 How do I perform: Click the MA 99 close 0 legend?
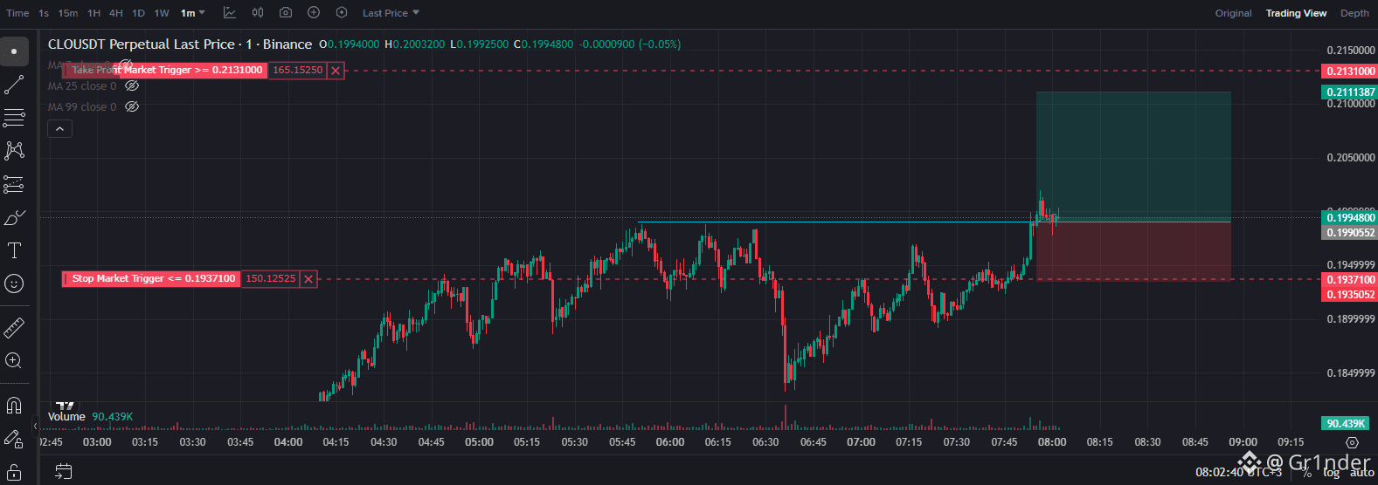(x=82, y=107)
